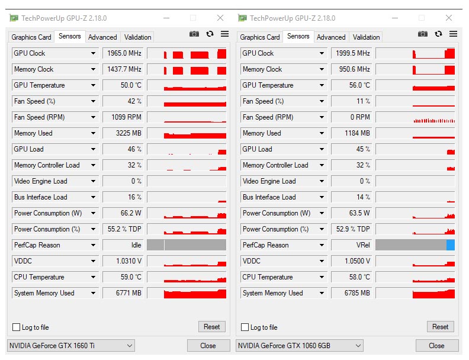
Task: Take screenshot with camera icon in GTX 1660 Ti window
Action: [x=194, y=34]
